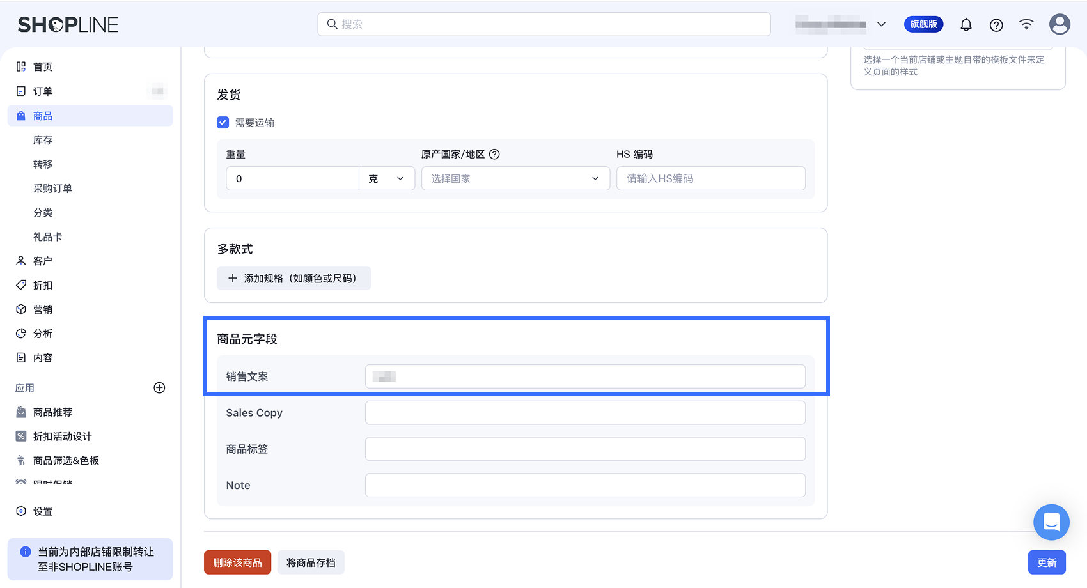Open the 克 weight unit dropdown
The width and height of the screenshot is (1087, 588).
387,178
